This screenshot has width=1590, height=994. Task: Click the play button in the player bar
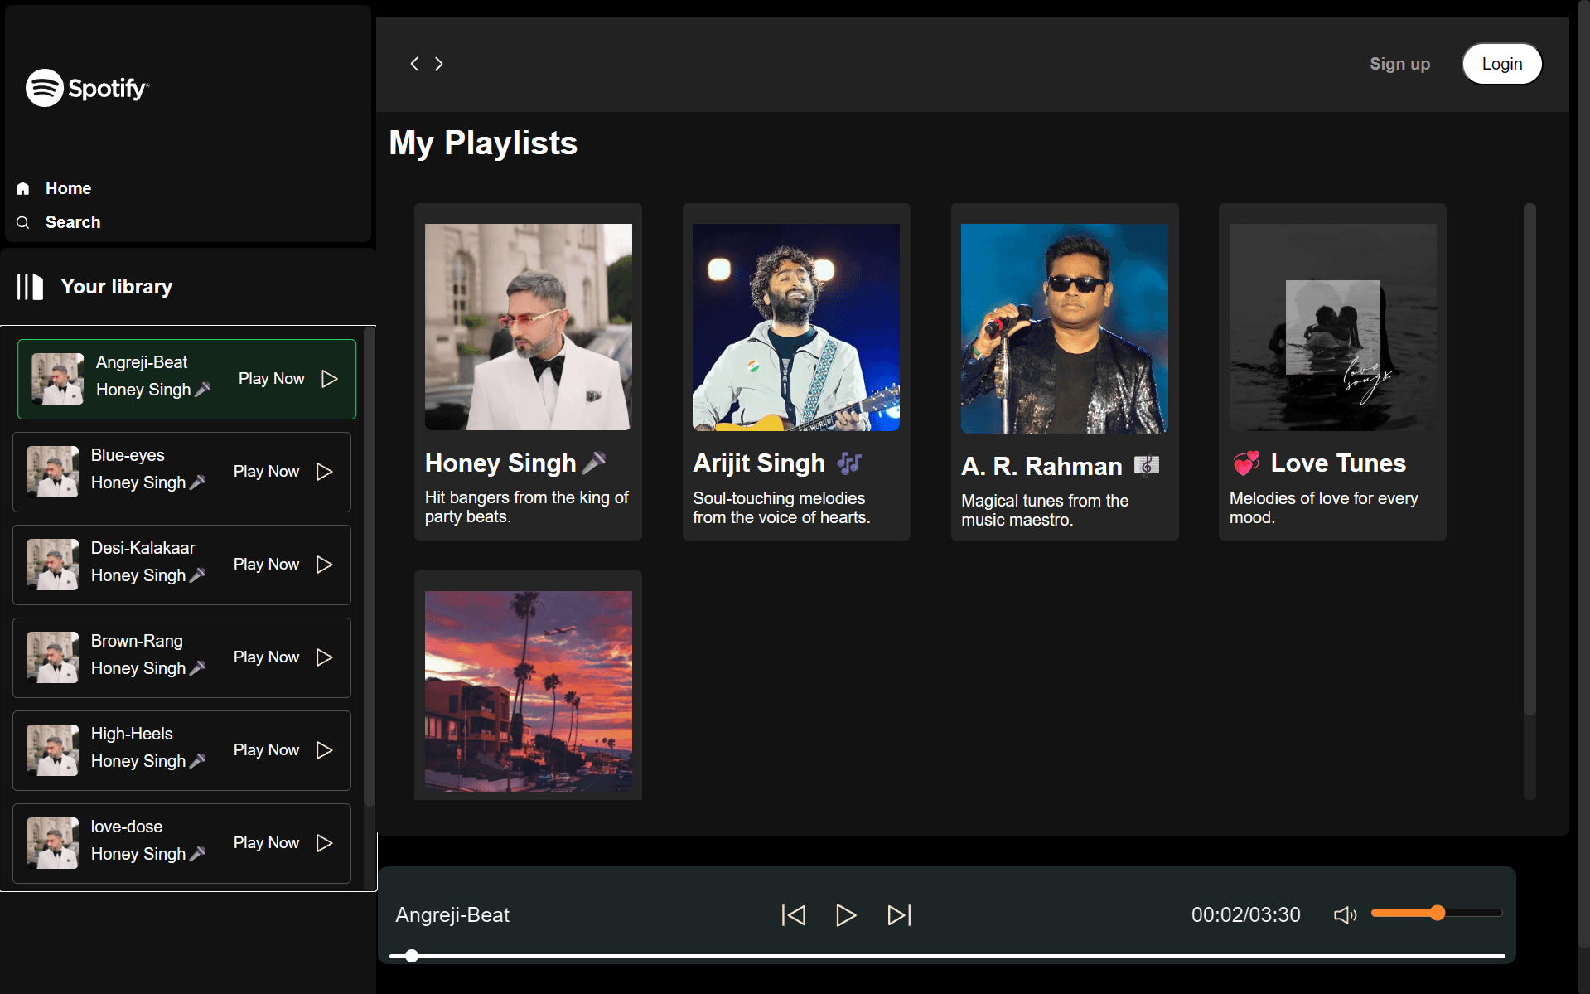click(x=845, y=914)
